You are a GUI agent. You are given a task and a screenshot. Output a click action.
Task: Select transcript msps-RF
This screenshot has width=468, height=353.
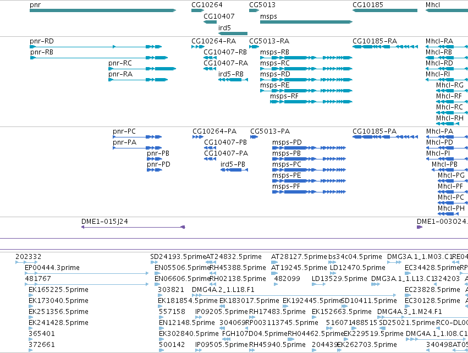pyautogui.click(x=311, y=102)
